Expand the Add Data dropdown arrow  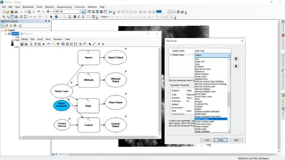[51, 12]
